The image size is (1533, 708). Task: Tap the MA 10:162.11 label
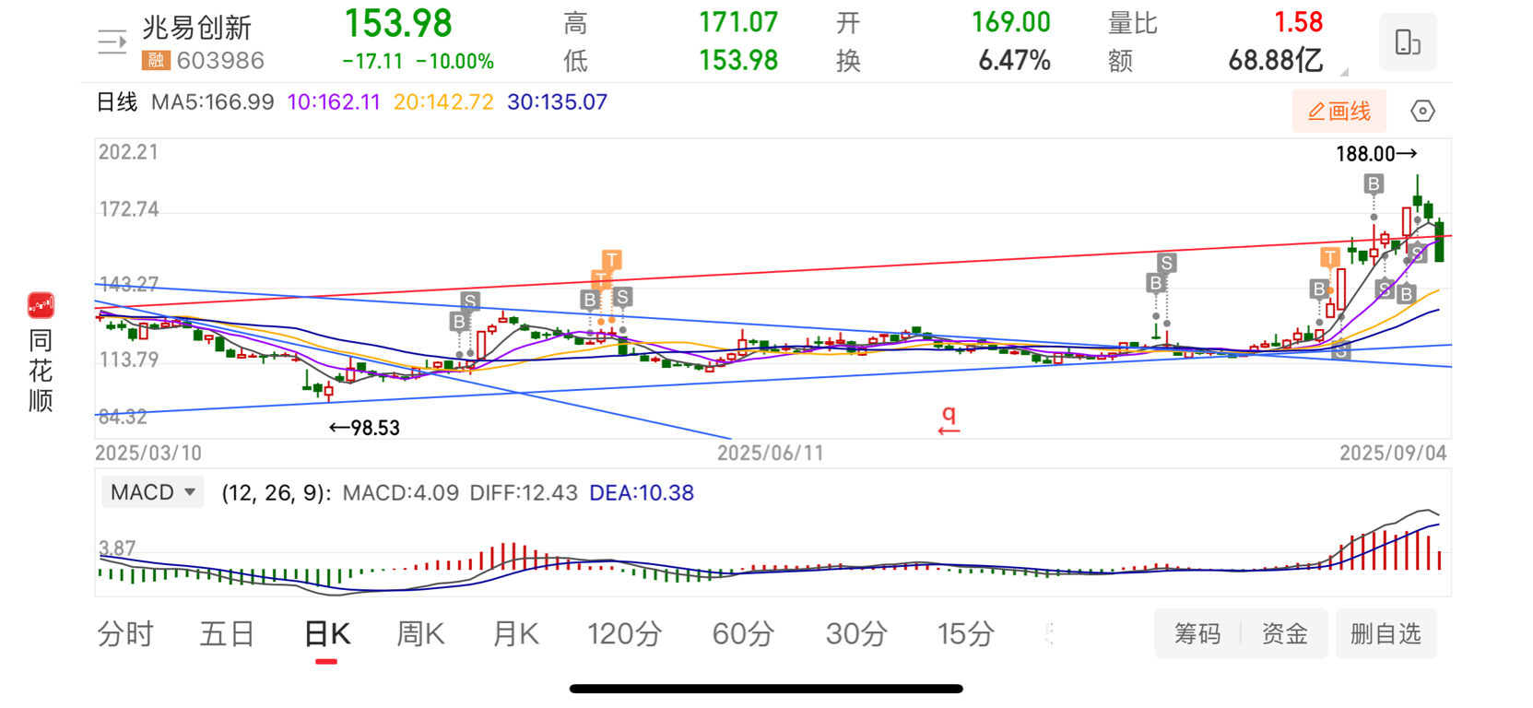(334, 102)
